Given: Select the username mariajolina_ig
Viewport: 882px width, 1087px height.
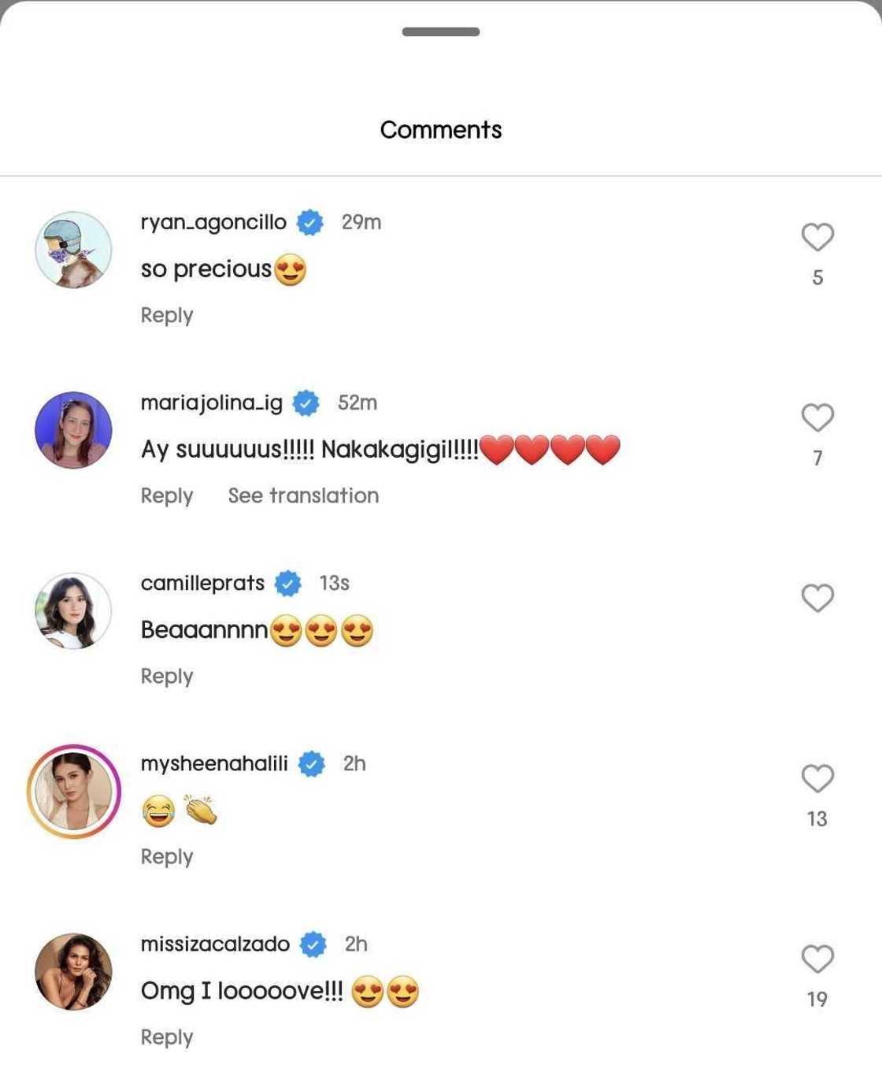Looking at the screenshot, I should (x=211, y=403).
